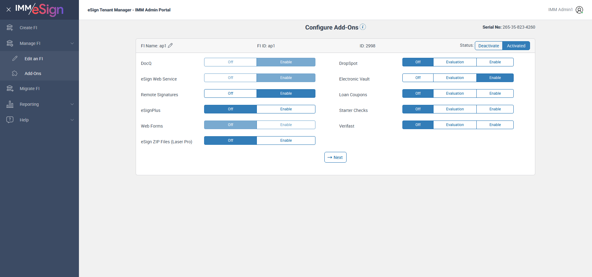Set eSignPlus to Off
This screenshot has height=277, width=592.
coord(230,109)
